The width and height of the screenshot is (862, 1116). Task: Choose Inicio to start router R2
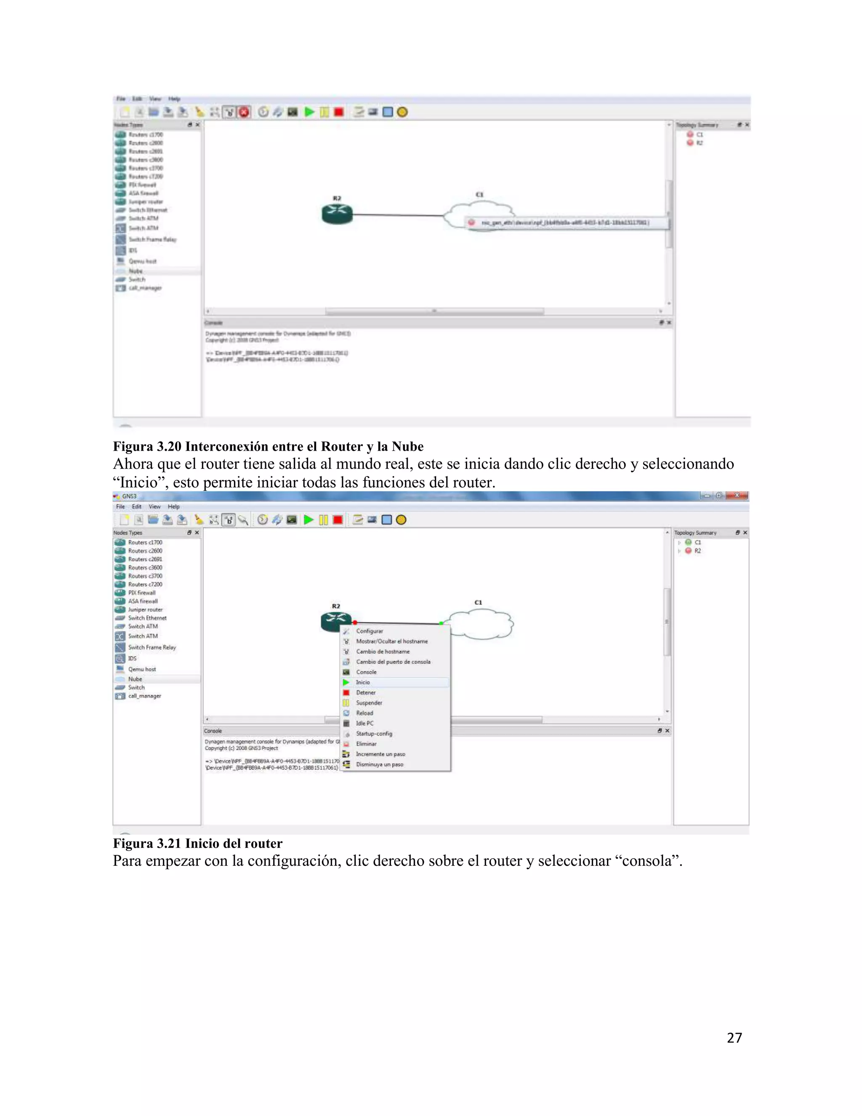coord(396,682)
